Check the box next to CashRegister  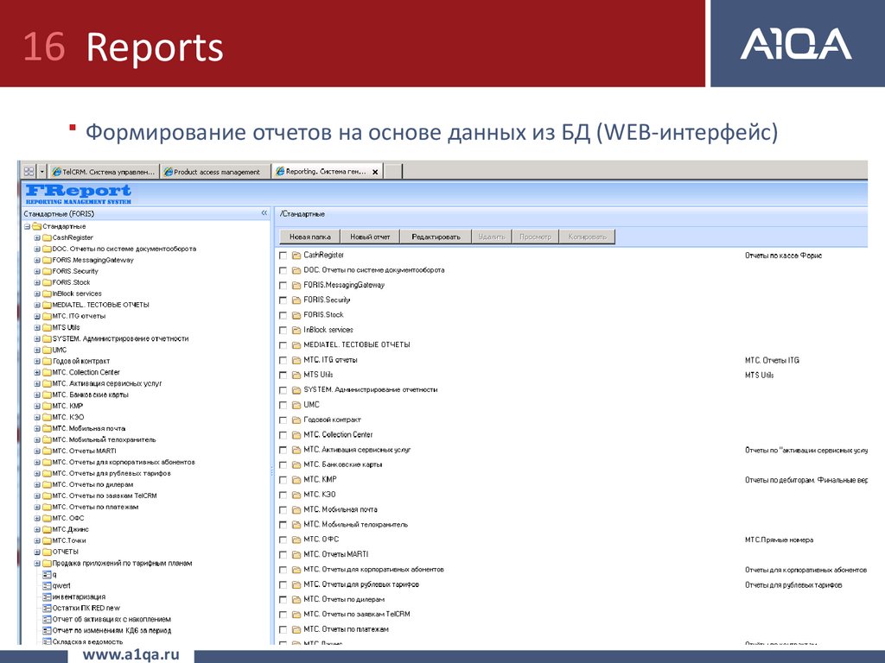(283, 256)
